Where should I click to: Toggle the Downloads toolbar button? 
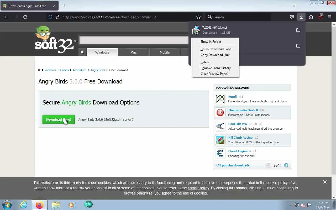click(x=301, y=17)
